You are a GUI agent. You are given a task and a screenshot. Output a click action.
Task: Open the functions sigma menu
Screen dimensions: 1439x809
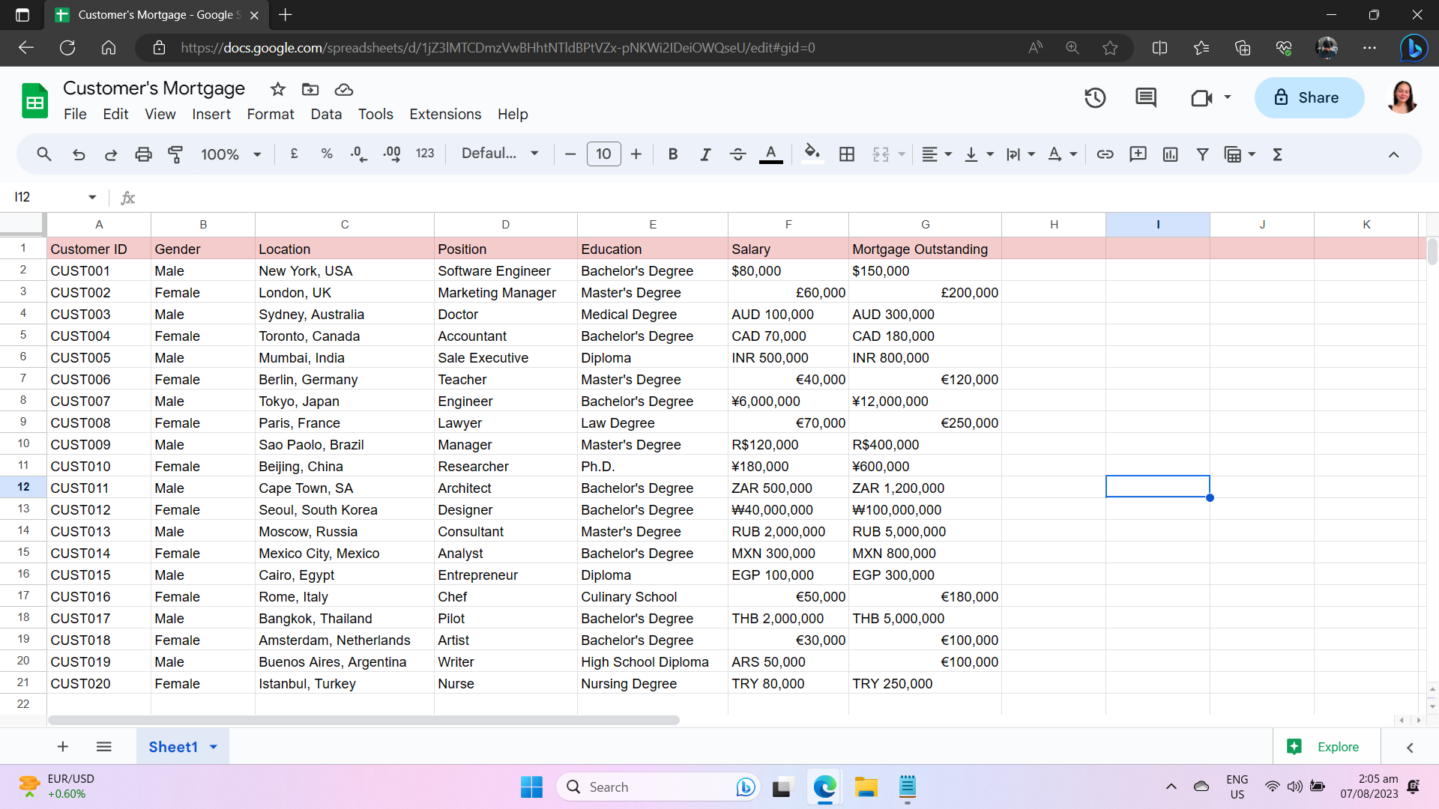[x=1278, y=154]
